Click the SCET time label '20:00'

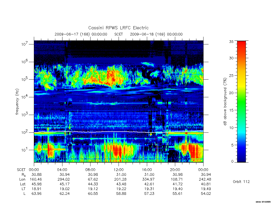175,170
